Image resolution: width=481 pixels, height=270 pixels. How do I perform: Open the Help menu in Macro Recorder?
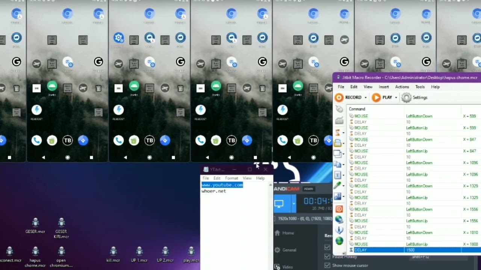click(435, 87)
